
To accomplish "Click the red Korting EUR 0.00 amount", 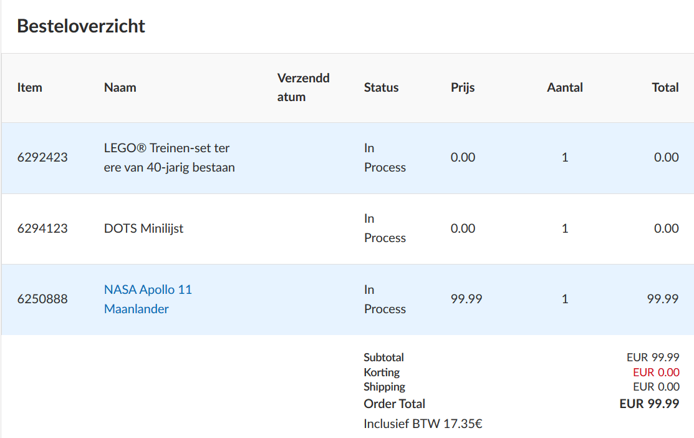I will (x=656, y=372).
